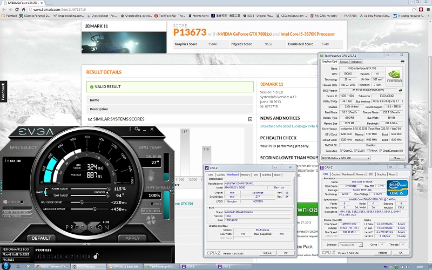
Task: Click the Bus Interface question mark in GPU-Z
Action: click(402, 101)
